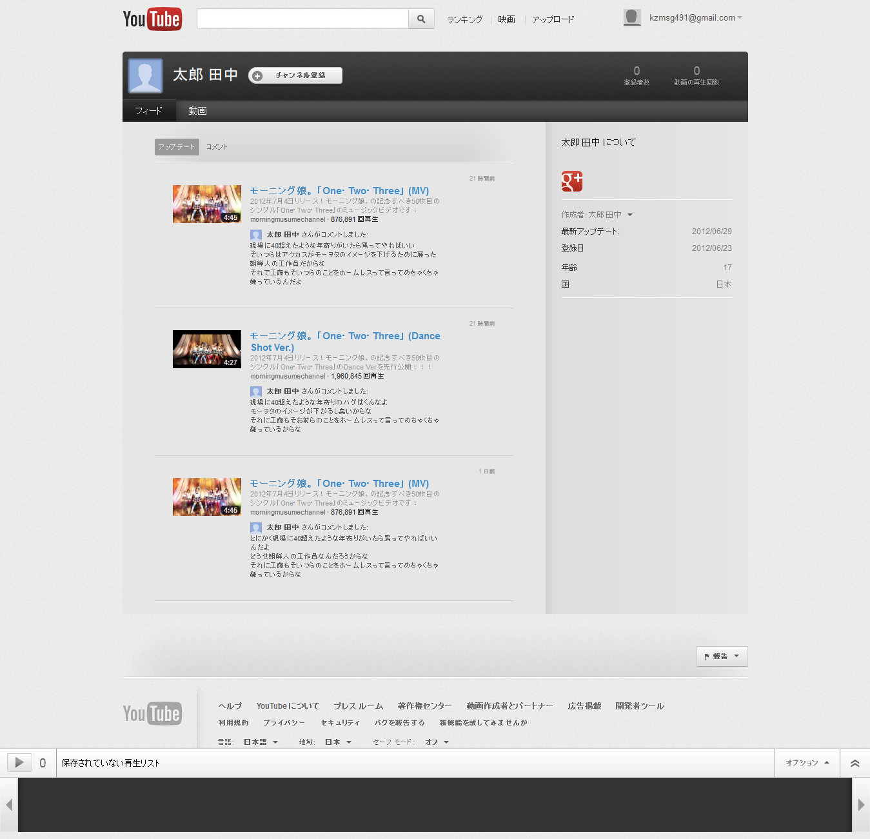
Task: Open ランキング in the header
Action: (x=464, y=19)
